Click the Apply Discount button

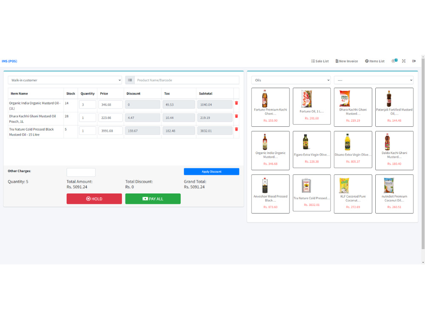coord(211,171)
